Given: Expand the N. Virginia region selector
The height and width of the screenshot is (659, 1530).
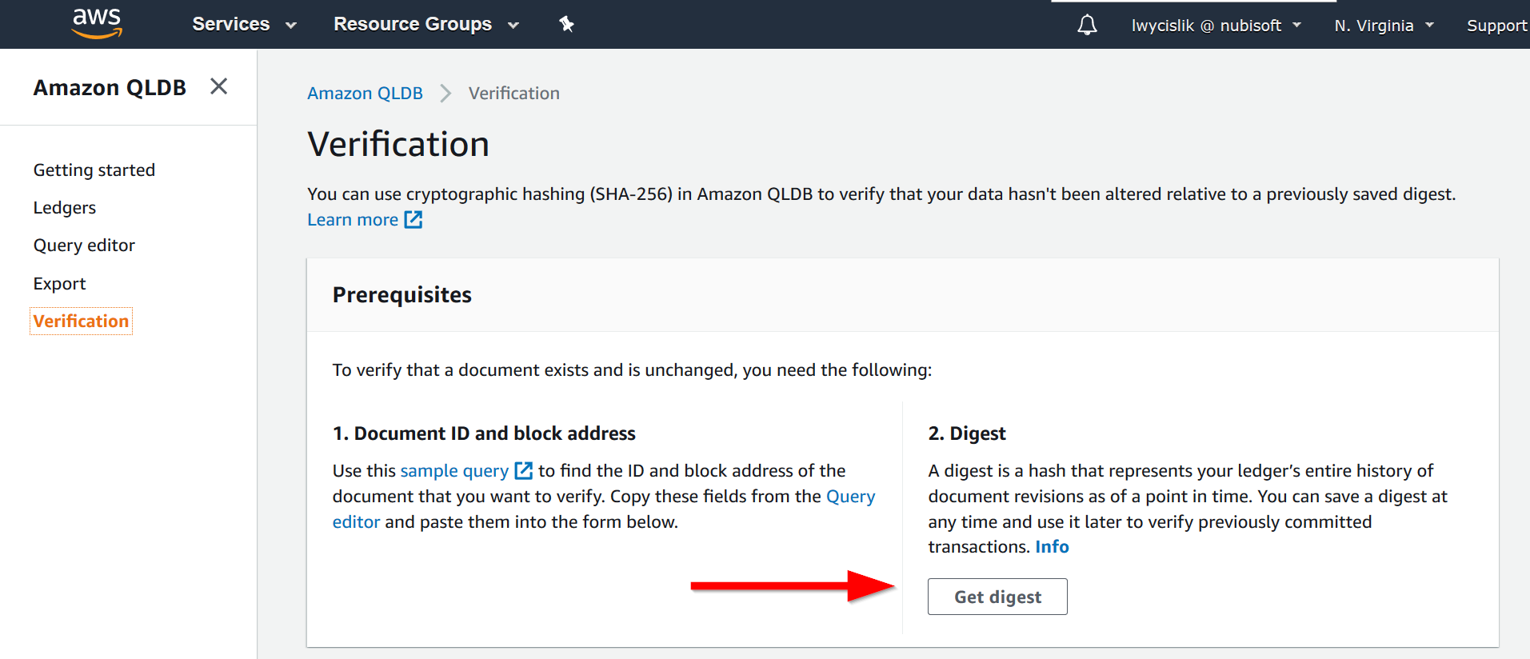Looking at the screenshot, I should click(x=1384, y=26).
